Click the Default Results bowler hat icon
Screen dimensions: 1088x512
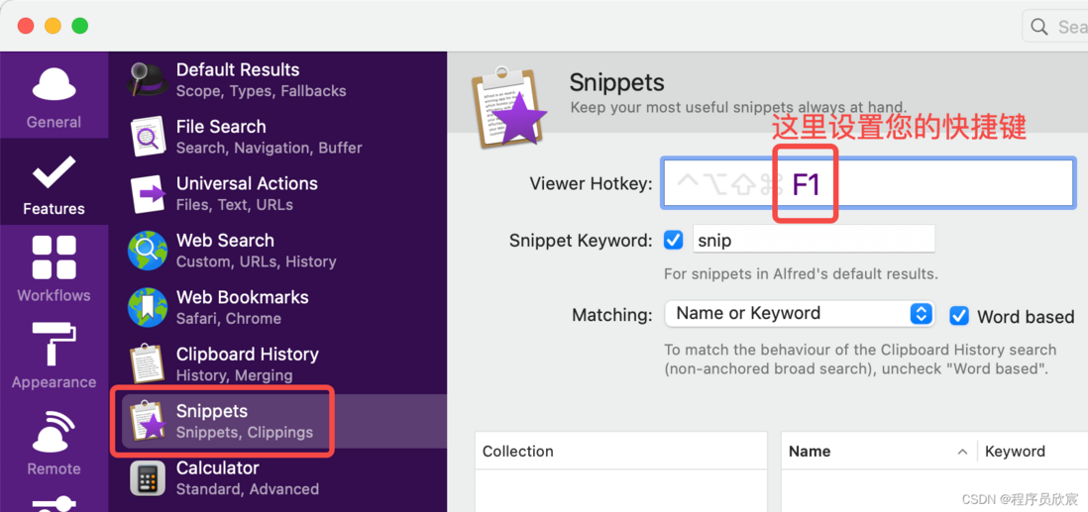(x=147, y=79)
